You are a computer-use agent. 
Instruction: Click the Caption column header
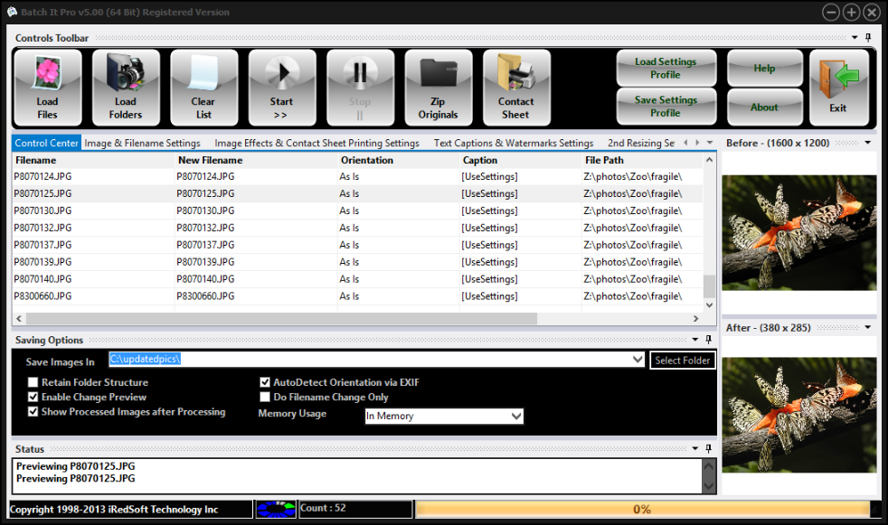[521, 160]
